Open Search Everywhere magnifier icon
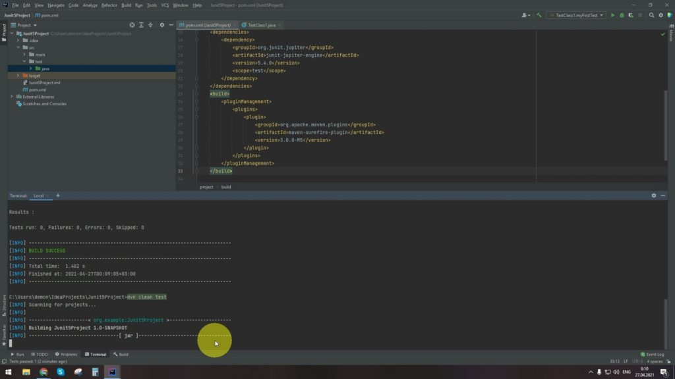Viewport: 675px width, 379px height. 651,16
